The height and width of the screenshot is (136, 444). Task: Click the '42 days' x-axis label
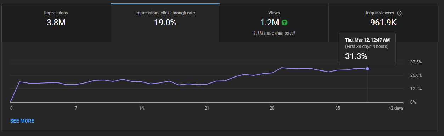pyautogui.click(x=396, y=108)
